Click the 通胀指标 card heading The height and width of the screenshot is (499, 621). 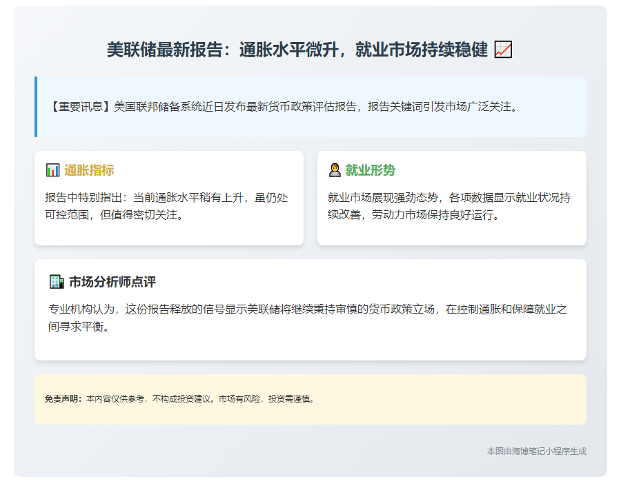click(89, 170)
